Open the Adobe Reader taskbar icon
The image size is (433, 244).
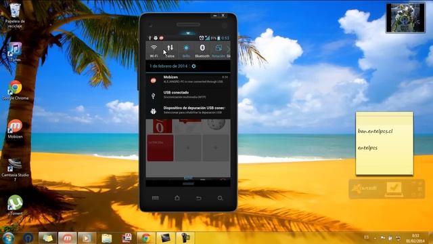click(127, 238)
